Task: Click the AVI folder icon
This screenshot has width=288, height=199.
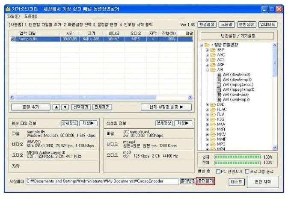Action: click(213, 70)
